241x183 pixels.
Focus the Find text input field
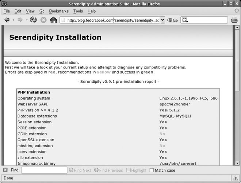click(x=44, y=170)
